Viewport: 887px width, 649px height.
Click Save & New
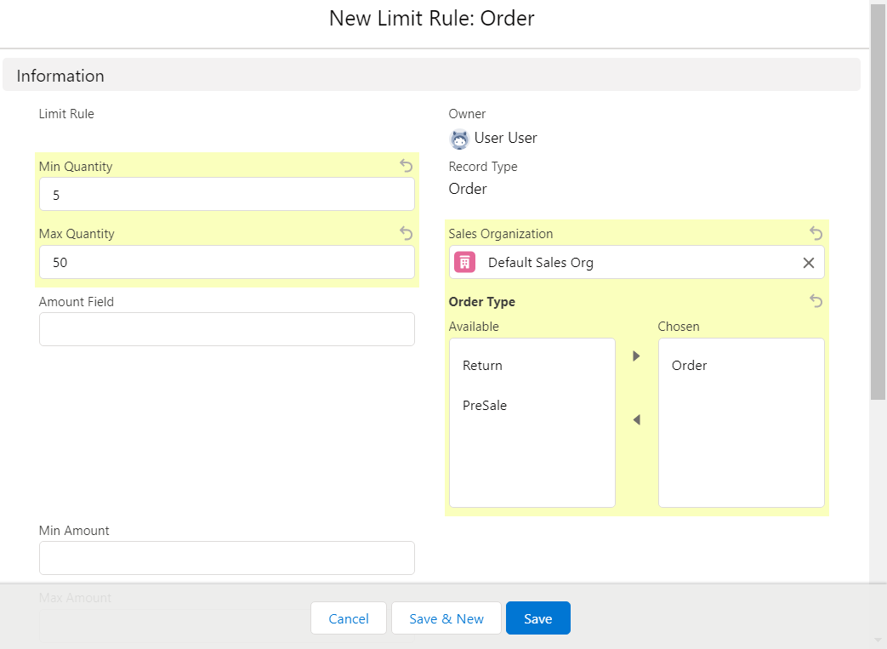click(x=446, y=618)
